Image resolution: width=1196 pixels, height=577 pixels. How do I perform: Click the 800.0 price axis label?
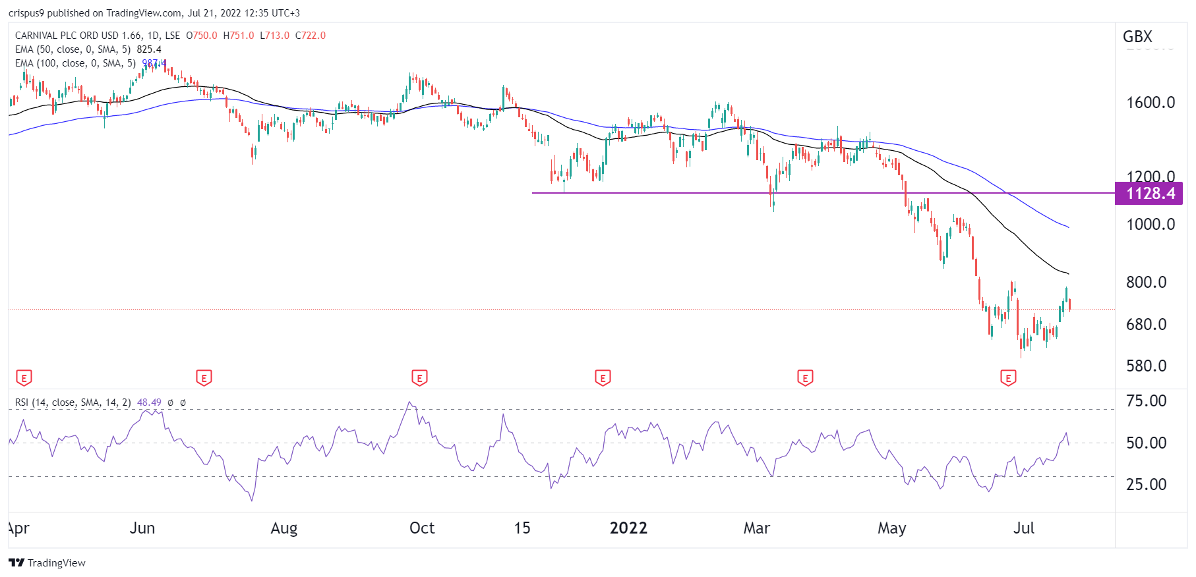1147,283
